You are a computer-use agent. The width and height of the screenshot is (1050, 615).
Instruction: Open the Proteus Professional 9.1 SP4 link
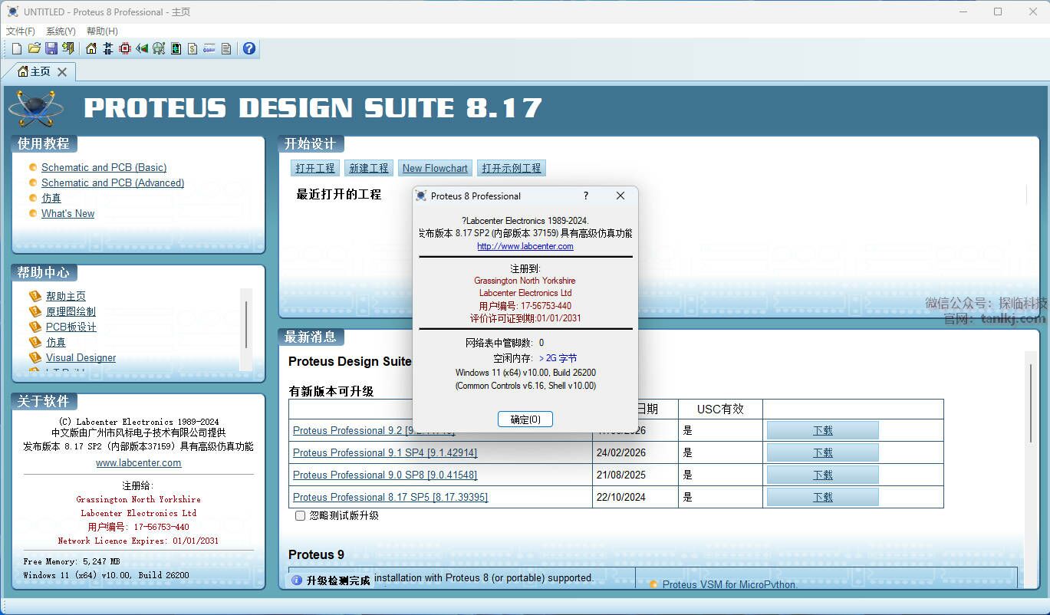[385, 452]
